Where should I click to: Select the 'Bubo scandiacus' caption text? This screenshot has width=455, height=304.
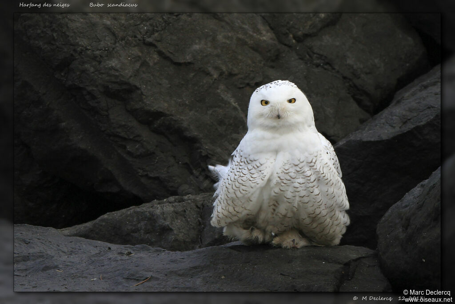click(x=113, y=4)
